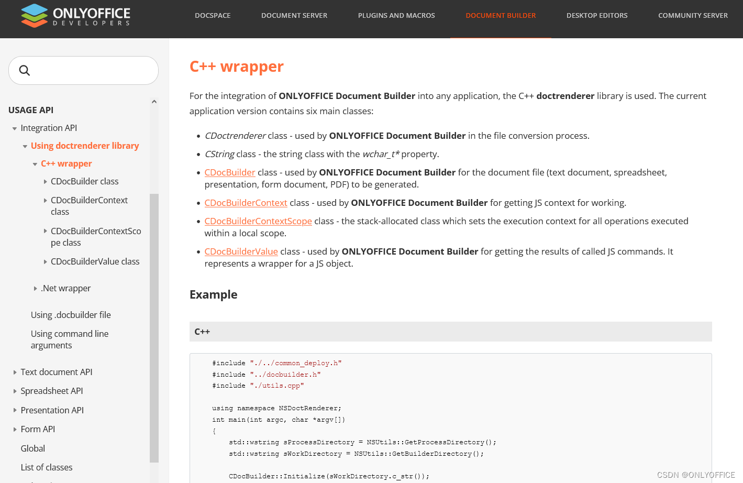Viewport: 743px width, 483px height.
Task: Open Using command line arguments entry
Action: [x=70, y=339]
